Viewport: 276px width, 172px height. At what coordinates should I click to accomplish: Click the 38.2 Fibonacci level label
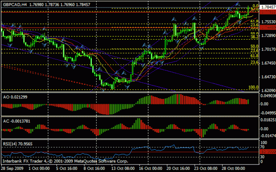pyautogui.click(x=254, y=37)
